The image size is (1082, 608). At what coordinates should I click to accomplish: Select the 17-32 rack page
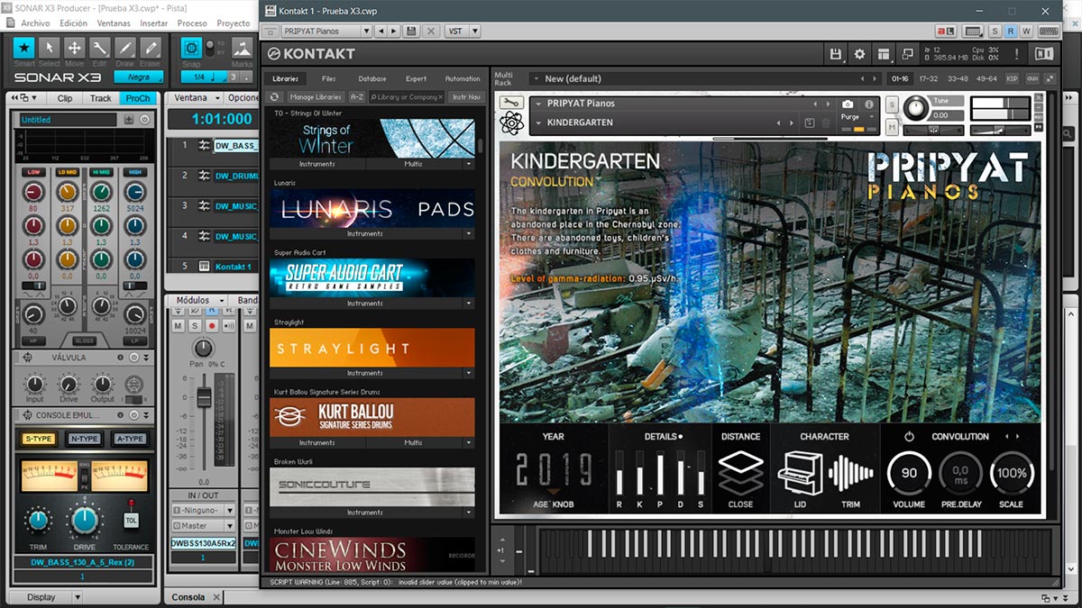point(928,79)
